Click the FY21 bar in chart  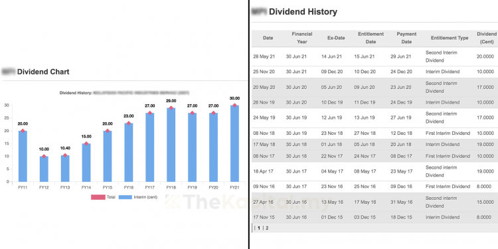234,143
